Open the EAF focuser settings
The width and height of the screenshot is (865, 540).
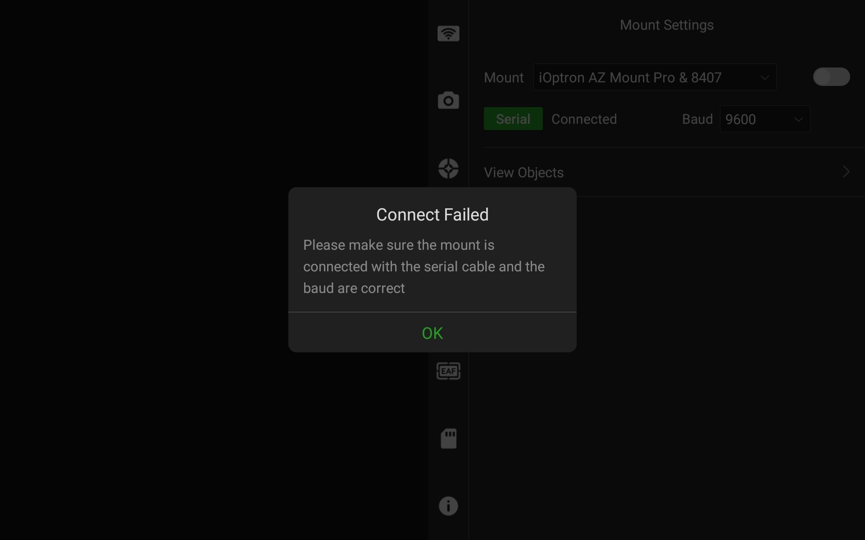[448, 371]
